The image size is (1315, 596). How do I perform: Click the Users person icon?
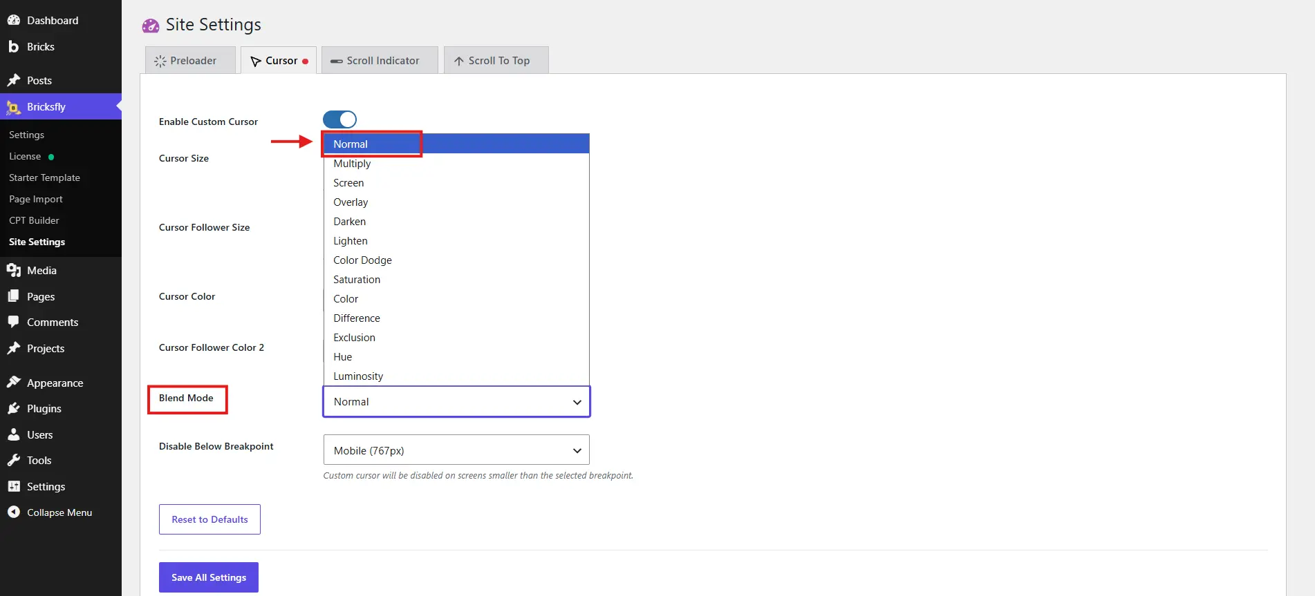(x=13, y=434)
